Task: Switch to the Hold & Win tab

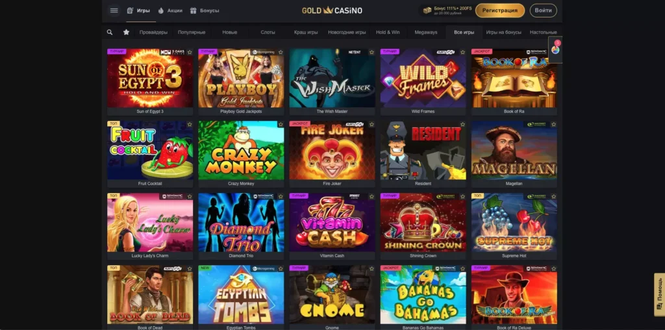Action: pyautogui.click(x=388, y=32)
